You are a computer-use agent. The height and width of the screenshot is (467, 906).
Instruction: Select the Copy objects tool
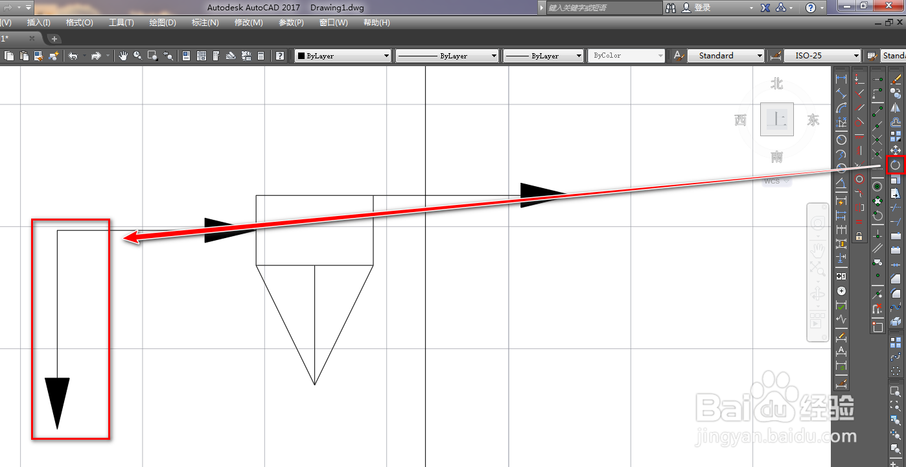(896, 93)
